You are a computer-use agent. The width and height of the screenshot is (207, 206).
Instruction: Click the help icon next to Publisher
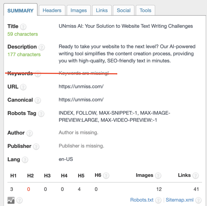pos(36,147)
